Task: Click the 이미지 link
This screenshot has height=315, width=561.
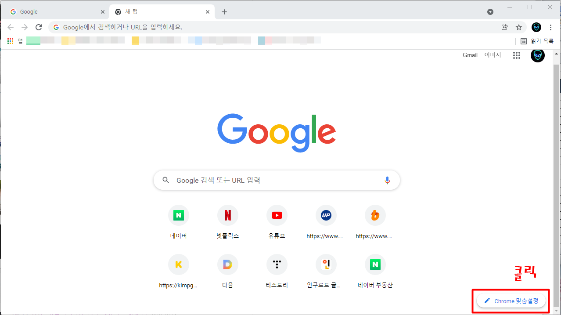Action: 493,55
